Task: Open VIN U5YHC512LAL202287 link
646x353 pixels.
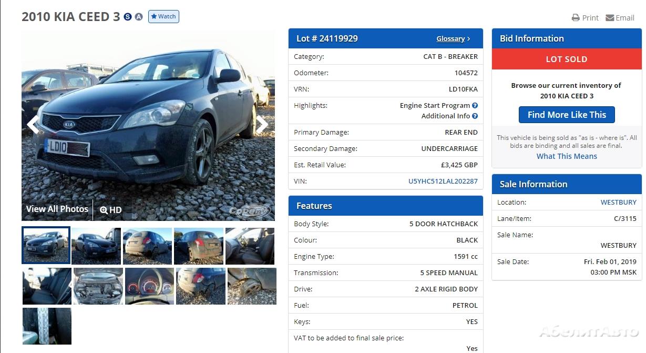Action: (x=443, y=181)
